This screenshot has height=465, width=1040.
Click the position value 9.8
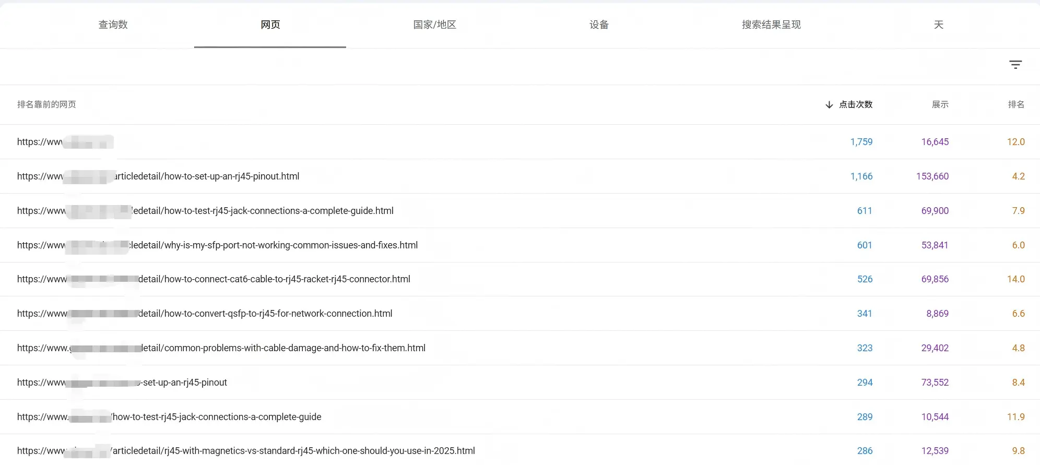(1019, 451)
